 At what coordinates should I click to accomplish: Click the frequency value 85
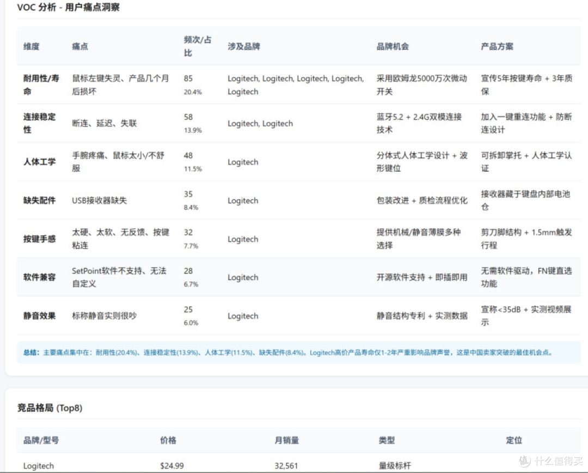tap(188, 78)
